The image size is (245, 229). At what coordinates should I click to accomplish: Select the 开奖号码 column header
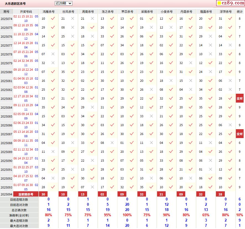[26, 12]
